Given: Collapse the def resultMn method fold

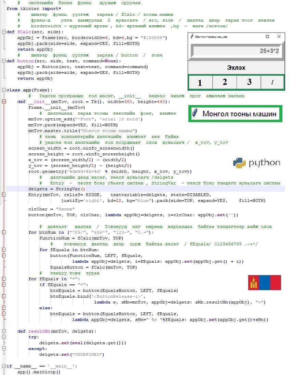Looking at the screenshot, I should [4, 331].
